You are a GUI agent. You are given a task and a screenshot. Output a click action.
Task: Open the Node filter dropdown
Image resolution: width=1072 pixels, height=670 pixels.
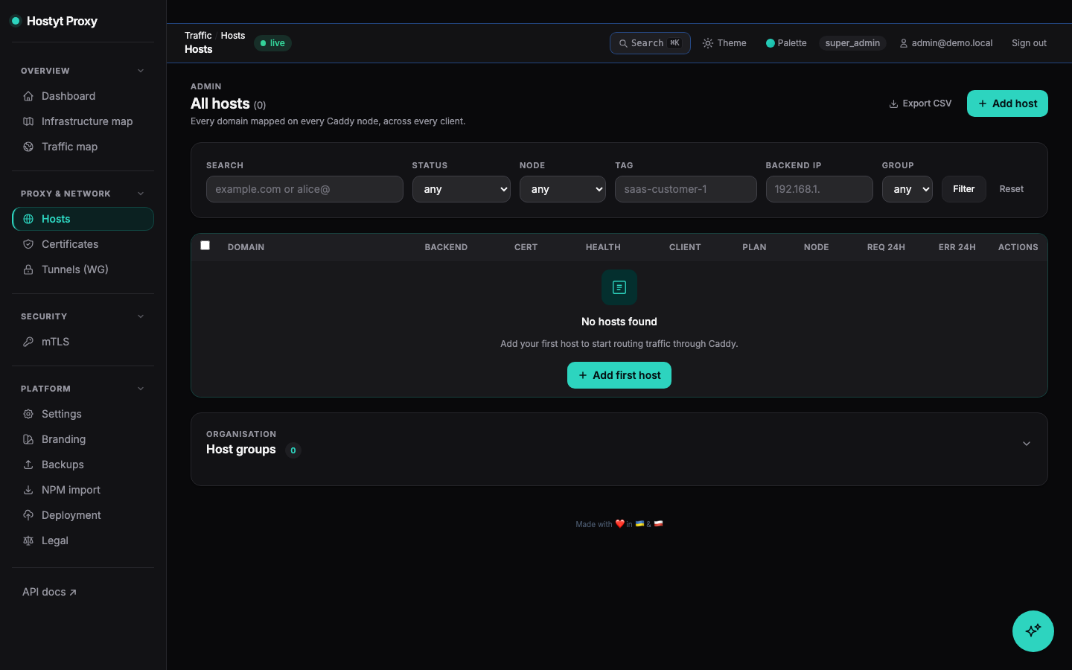tap(563, 189)
